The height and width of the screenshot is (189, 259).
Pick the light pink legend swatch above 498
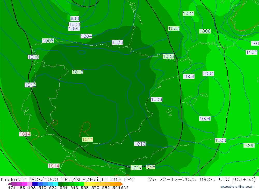click(30, 184)
